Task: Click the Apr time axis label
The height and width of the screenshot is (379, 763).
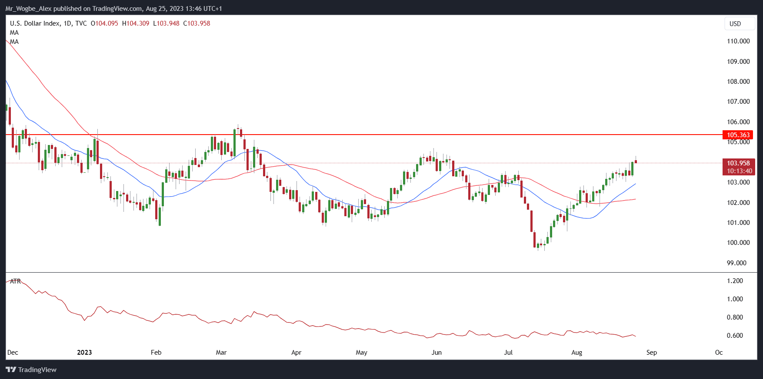Action: tap(296, 352)
